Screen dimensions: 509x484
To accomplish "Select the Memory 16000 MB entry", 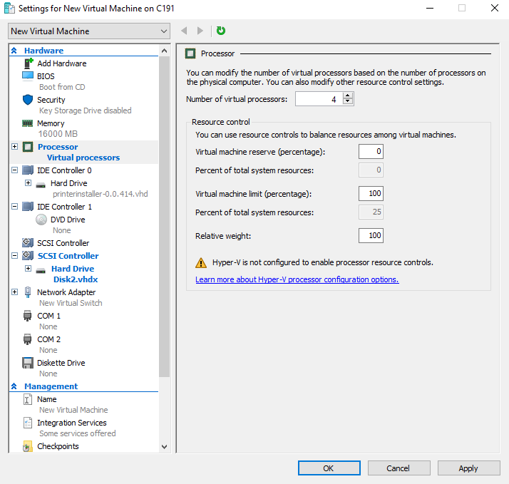I will pos(58,134).
